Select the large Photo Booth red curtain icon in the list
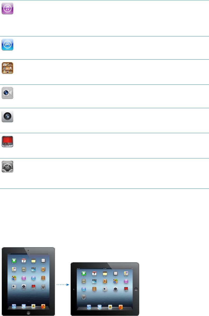The width and height of the screenshot is (209, 316). (8, 141)
